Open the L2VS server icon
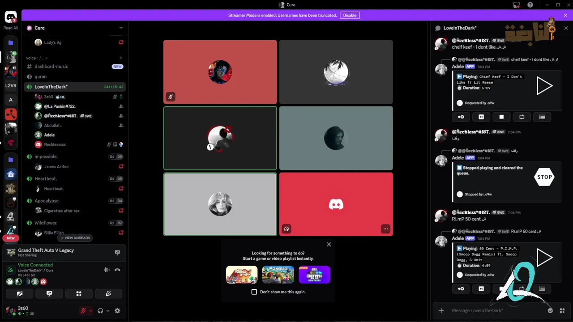The width and height of the screenshot is (573, 322). [x=11, y=85]
